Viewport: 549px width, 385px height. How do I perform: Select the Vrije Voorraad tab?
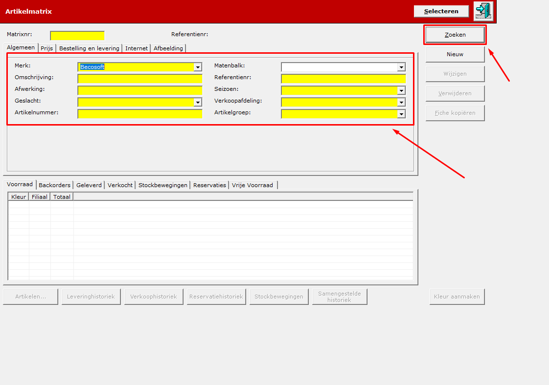[x=252, y=185]
